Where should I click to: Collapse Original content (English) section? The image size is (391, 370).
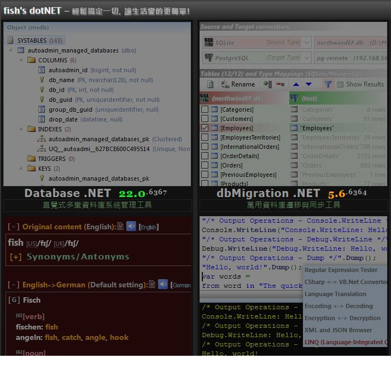pos(13,227)
